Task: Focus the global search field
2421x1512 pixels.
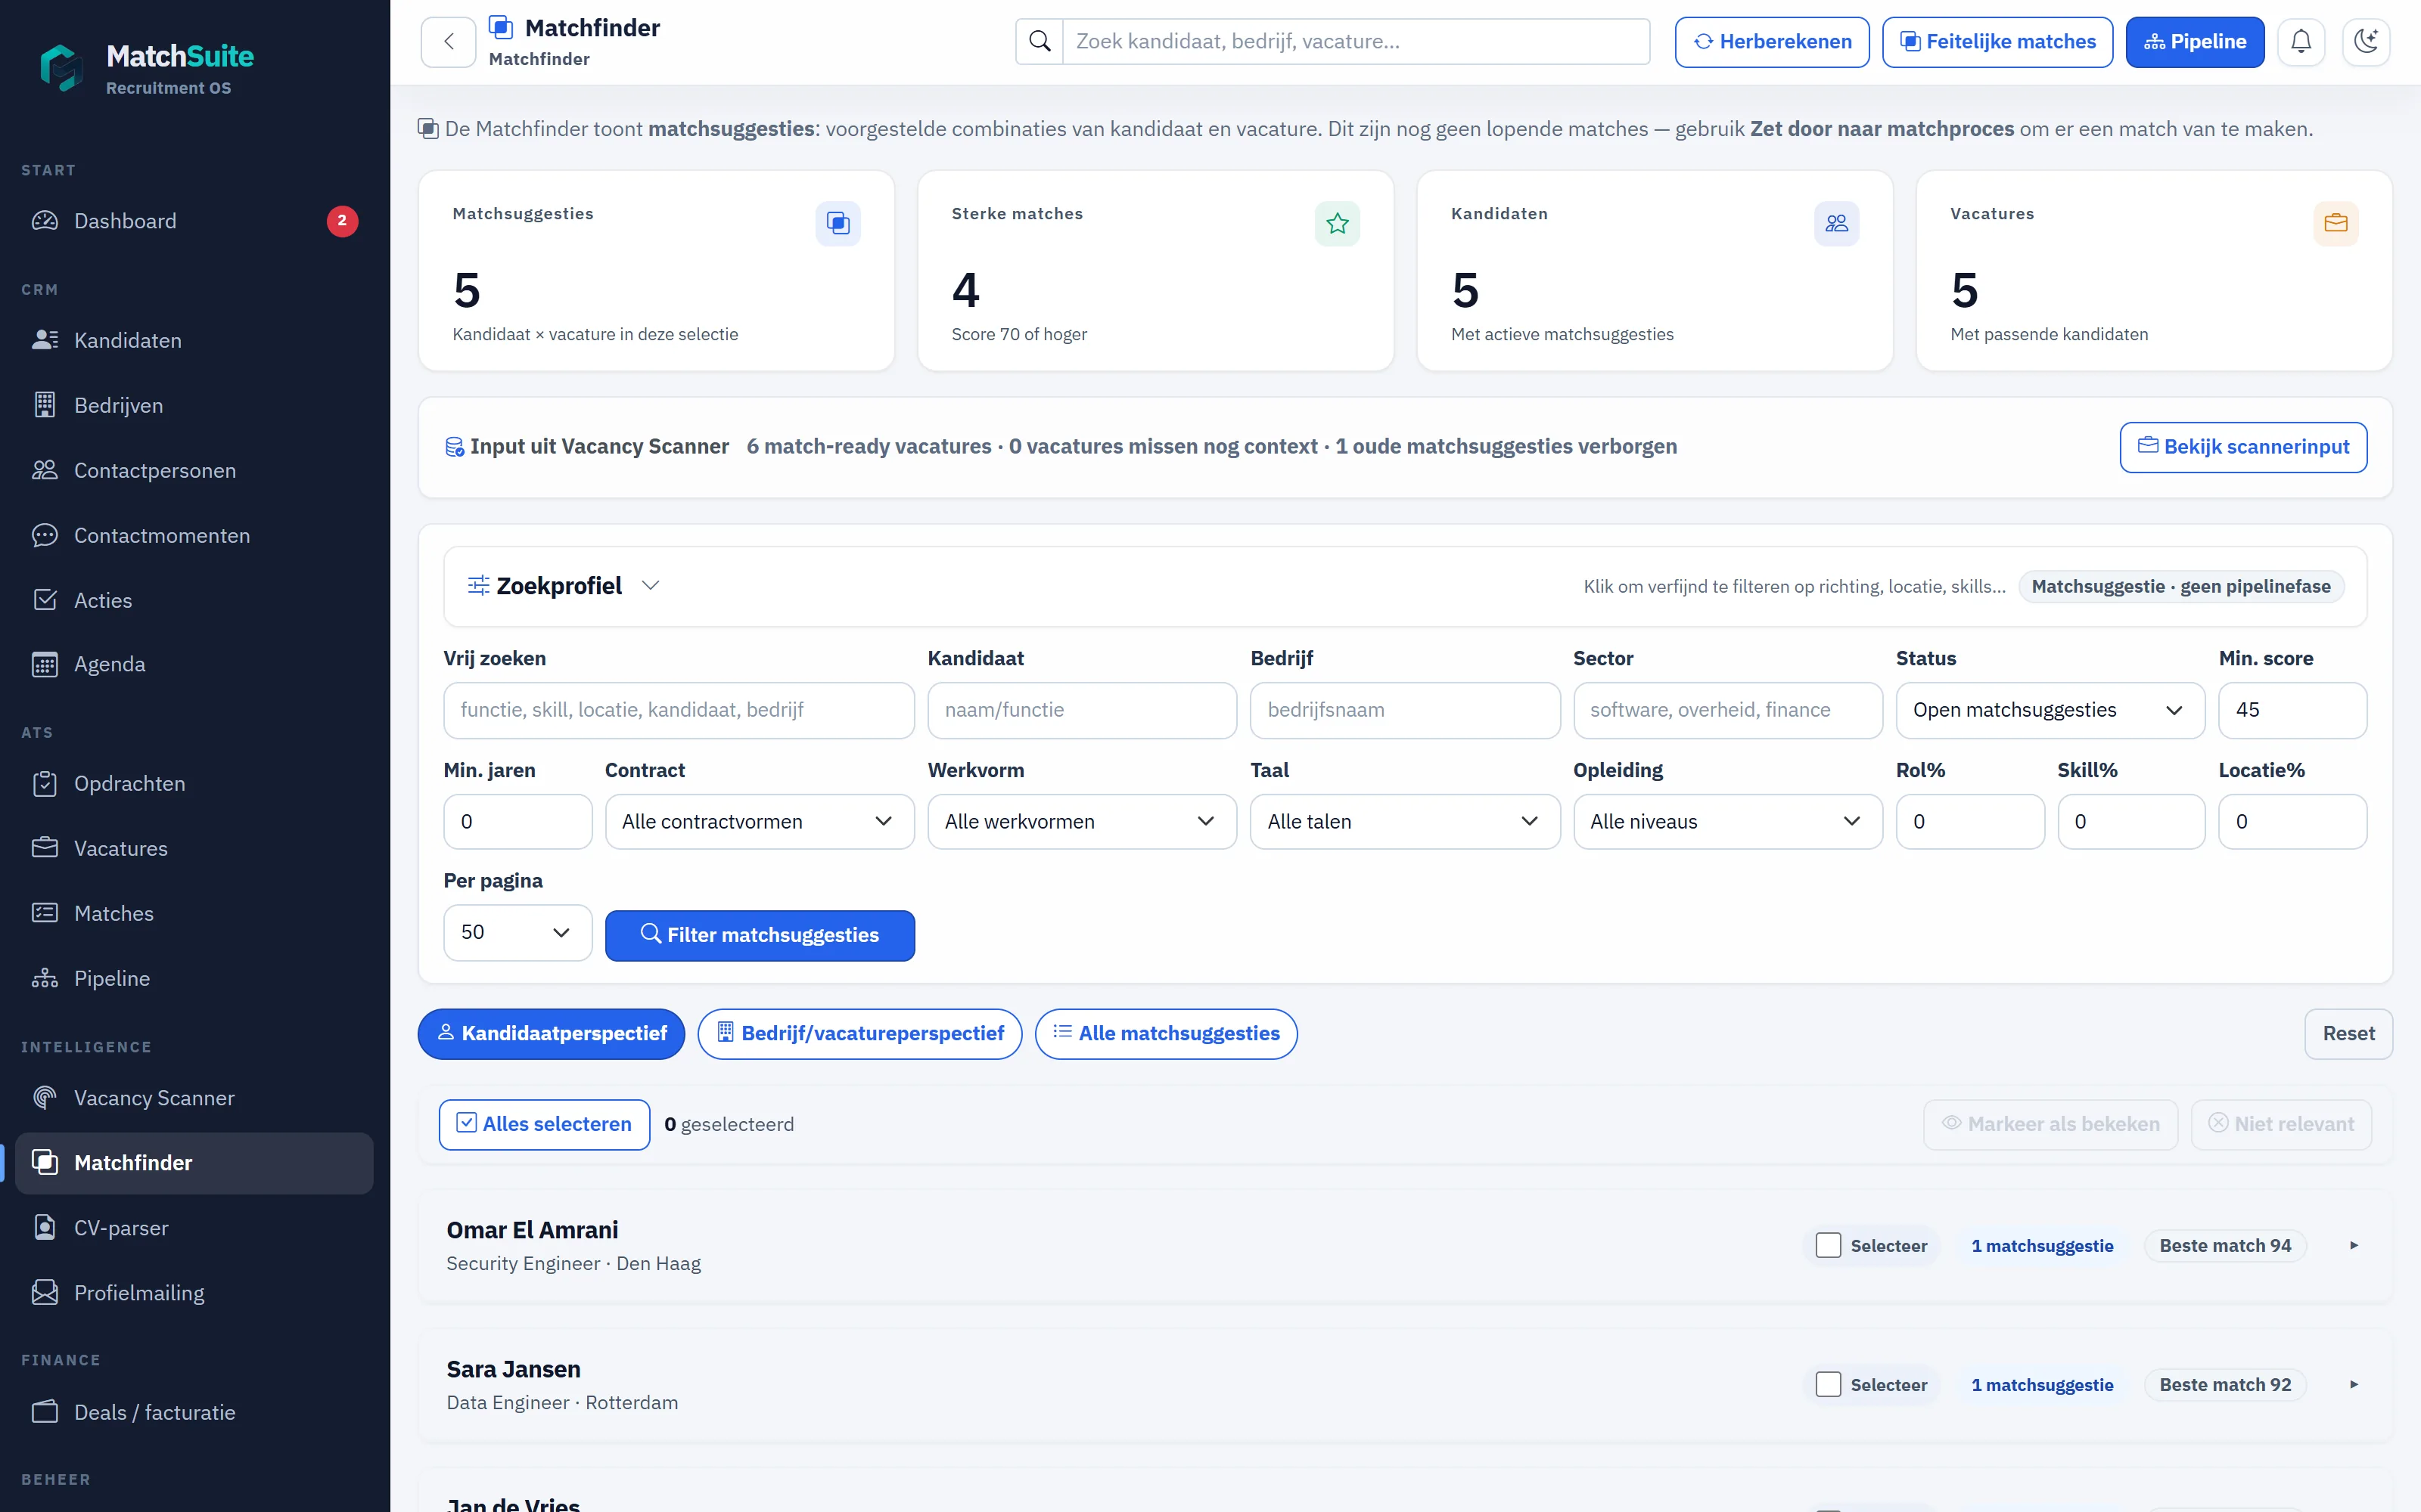Action: coord(1356,42)
